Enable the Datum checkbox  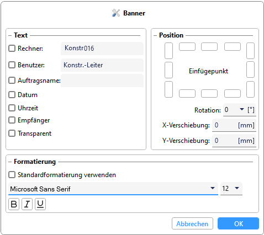click(12, 95)
